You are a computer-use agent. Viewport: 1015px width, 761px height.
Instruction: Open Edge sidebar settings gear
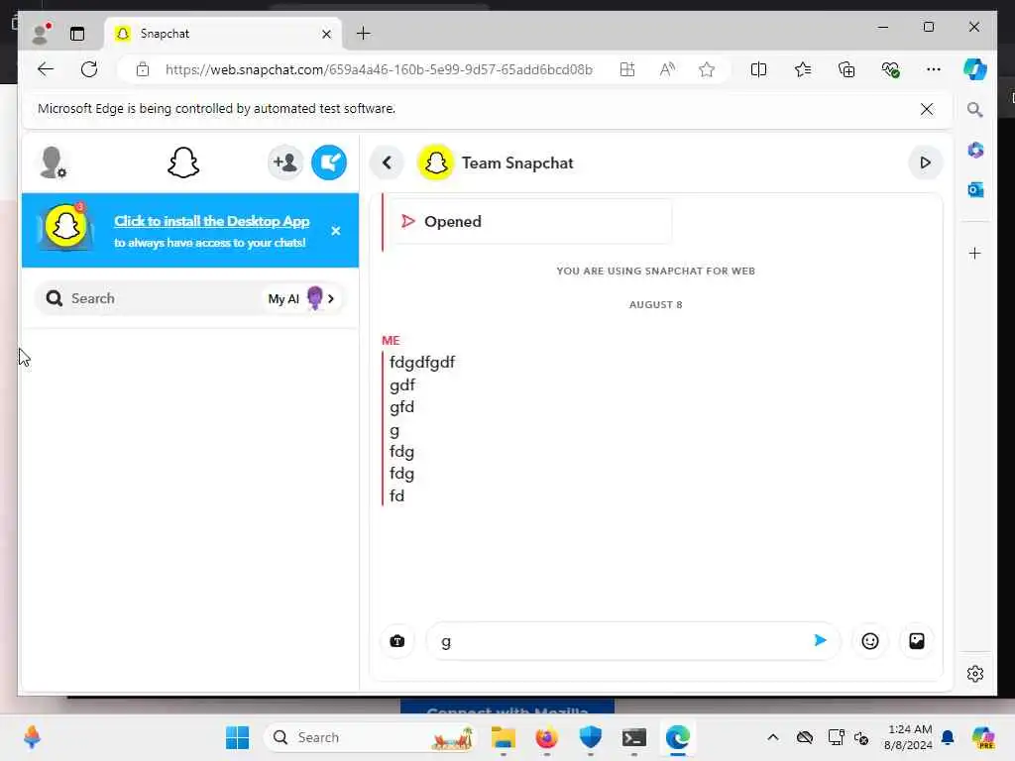point(975,674)
